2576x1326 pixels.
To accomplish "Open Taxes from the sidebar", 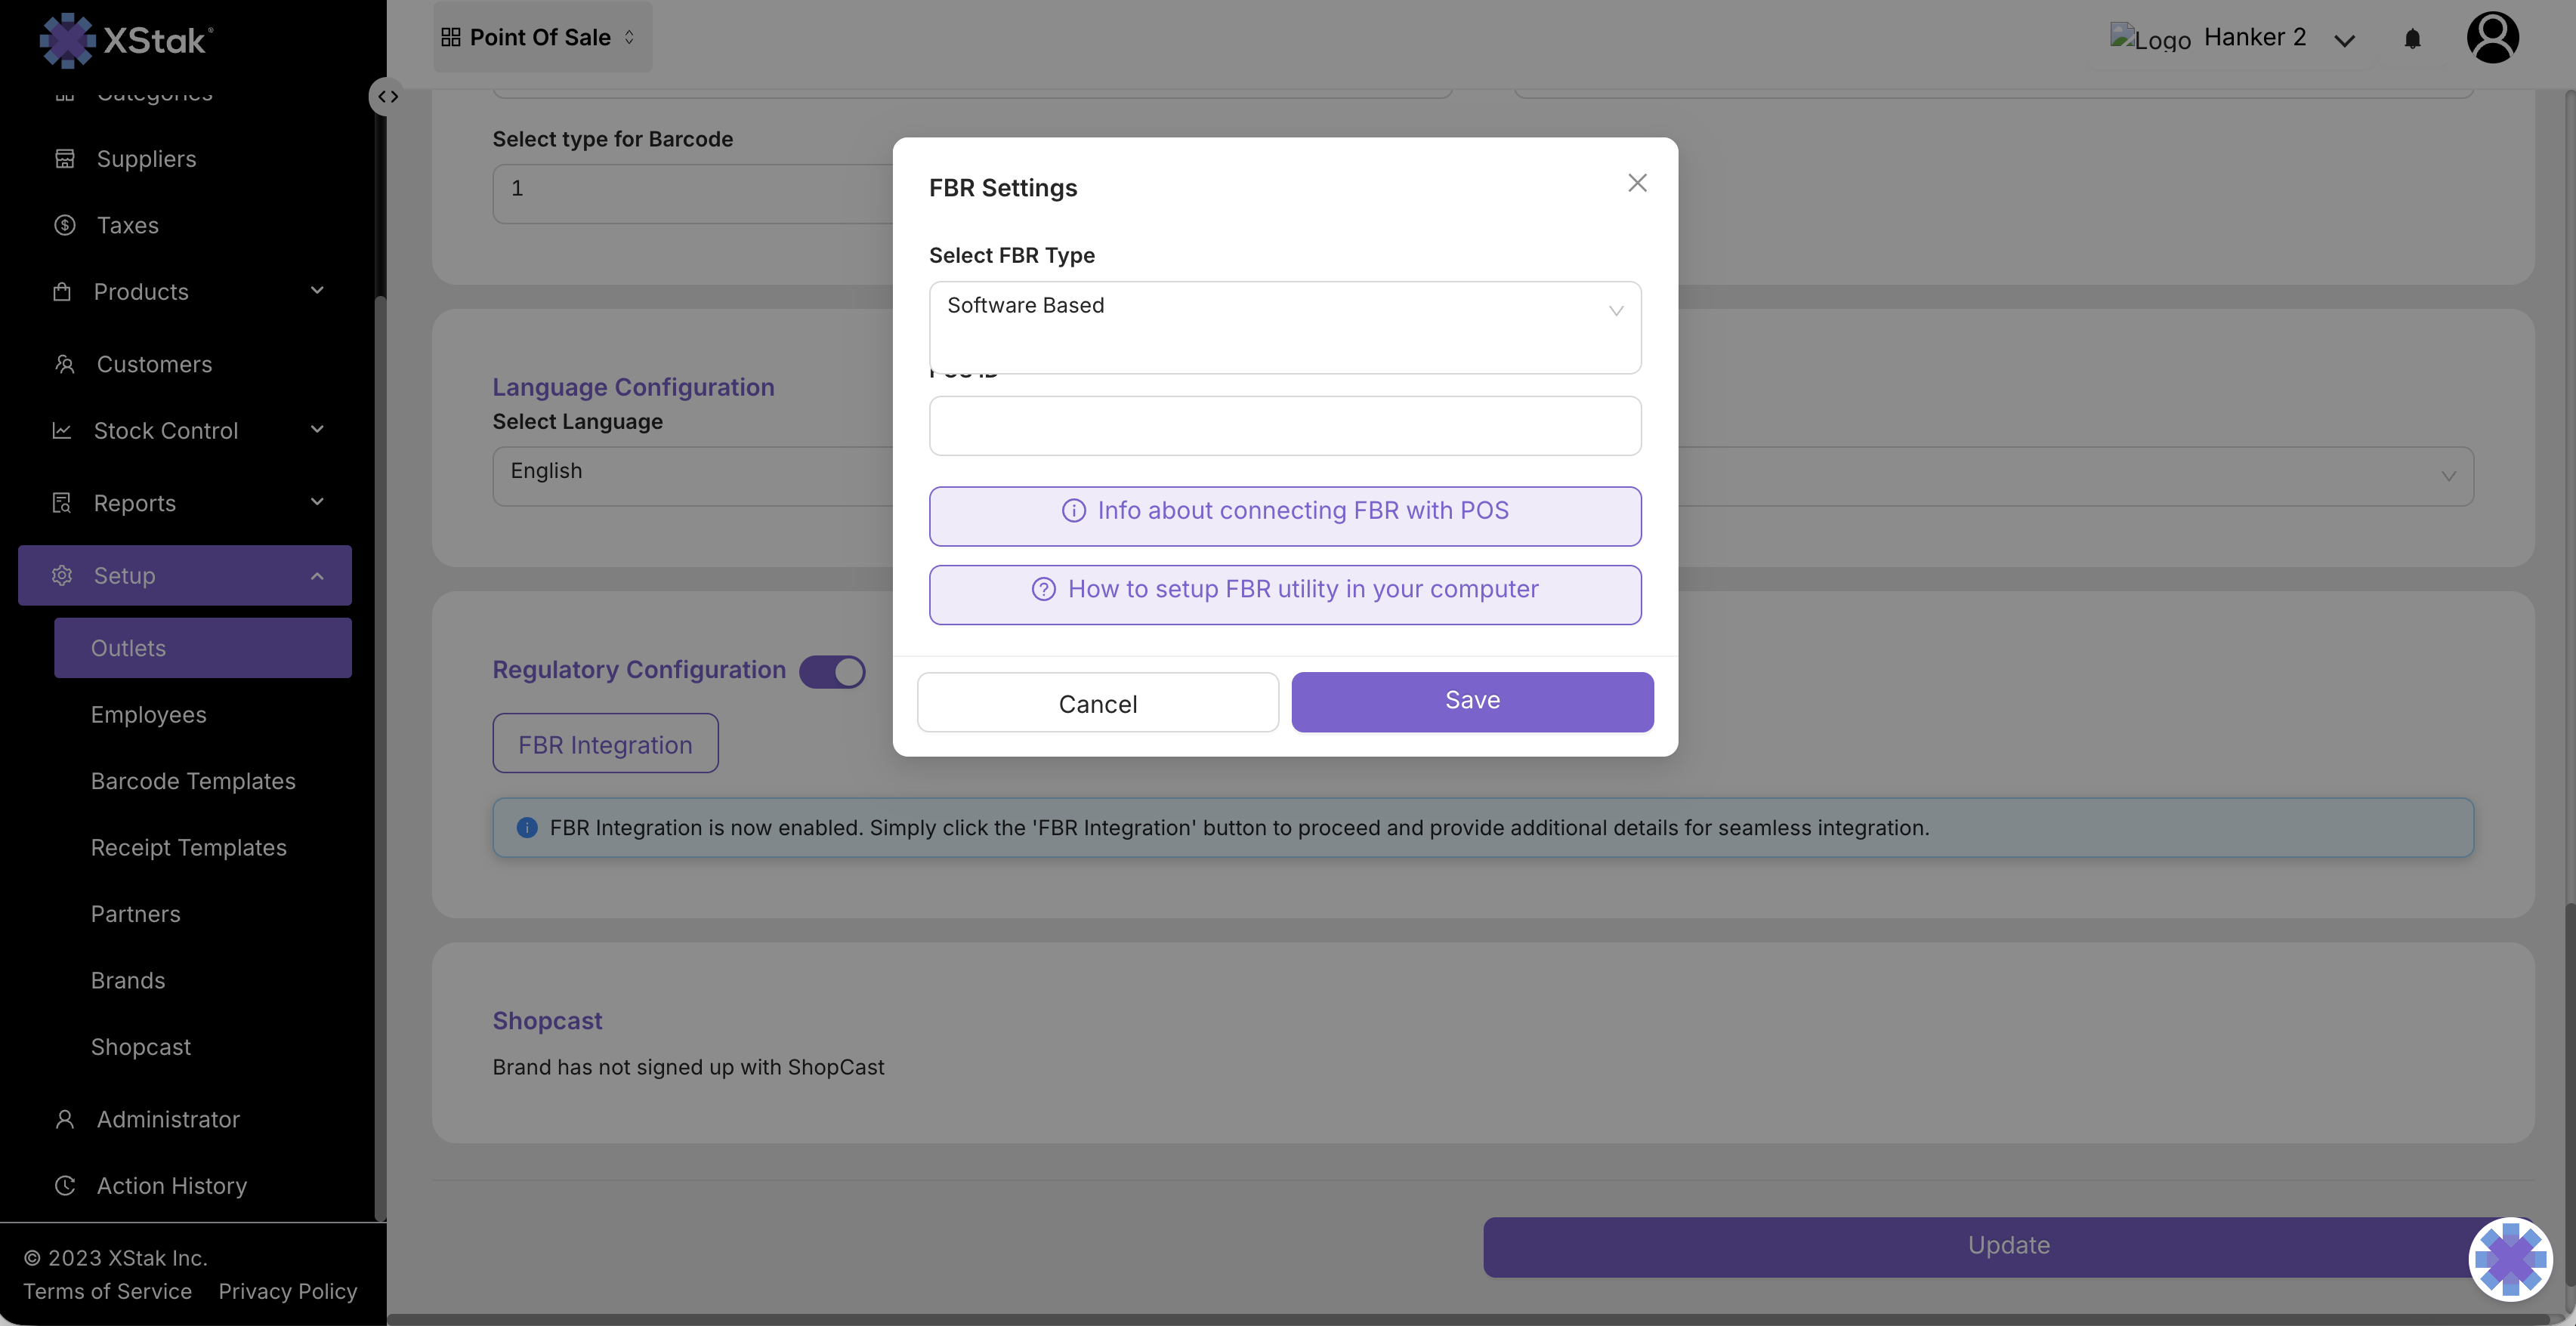I will coord(127,225).
